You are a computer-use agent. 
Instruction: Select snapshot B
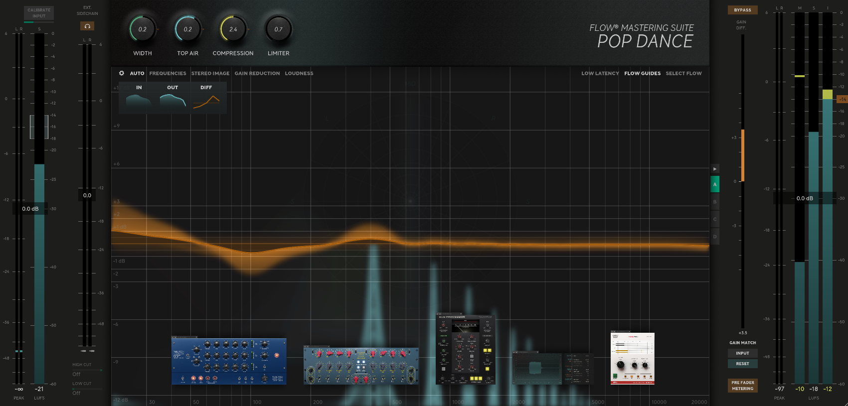coord(715,202)
